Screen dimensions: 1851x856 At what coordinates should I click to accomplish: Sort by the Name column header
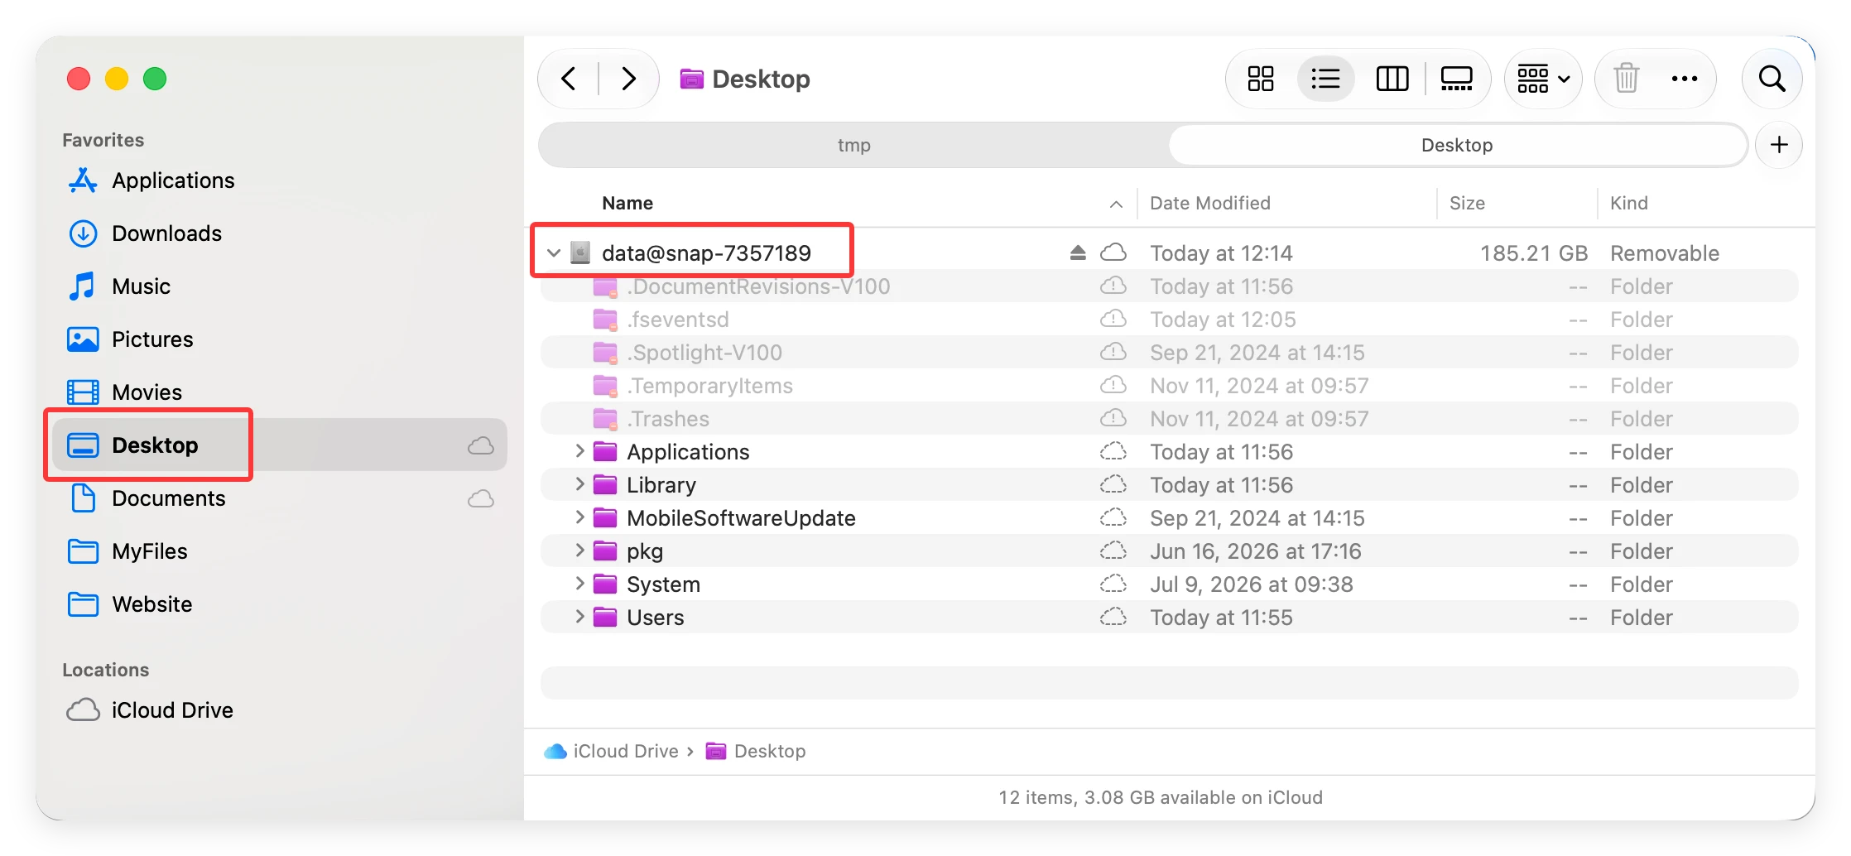point(627,203)
